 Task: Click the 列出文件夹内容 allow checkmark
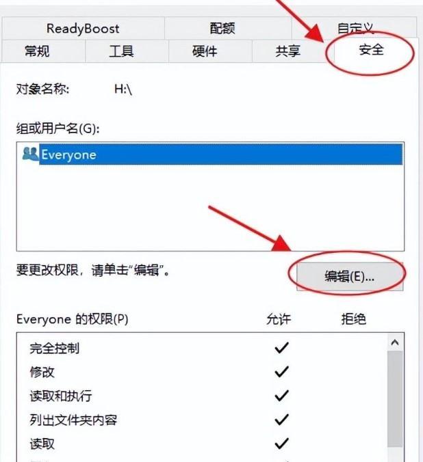click(x=281, y=419)
